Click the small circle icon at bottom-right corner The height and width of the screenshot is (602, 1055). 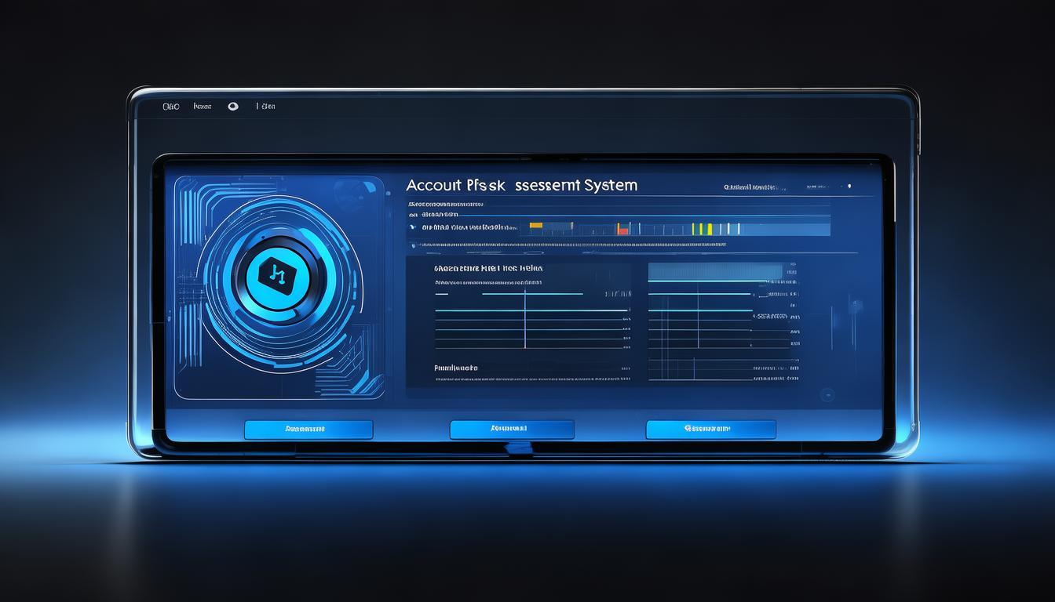coord(826,396)
